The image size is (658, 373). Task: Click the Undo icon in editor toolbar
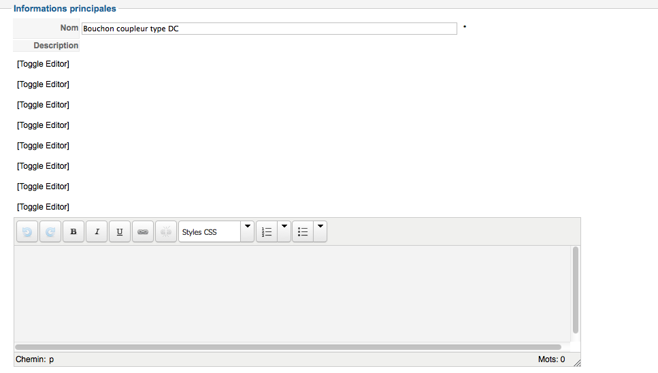(27, 231)
